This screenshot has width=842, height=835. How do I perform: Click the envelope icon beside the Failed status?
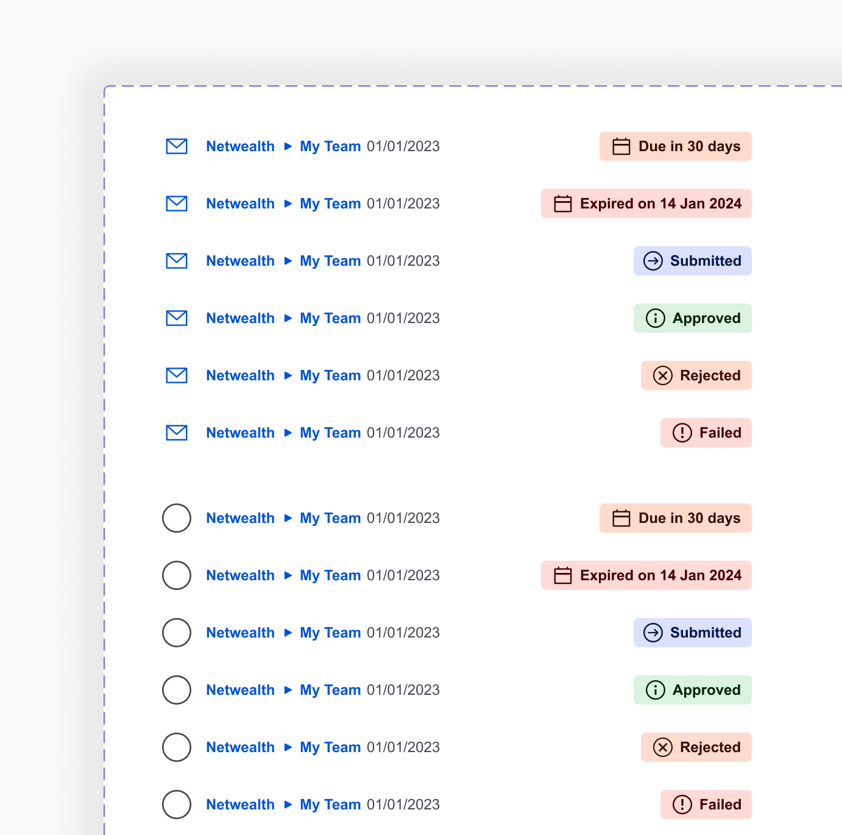(x=177, y=433)
